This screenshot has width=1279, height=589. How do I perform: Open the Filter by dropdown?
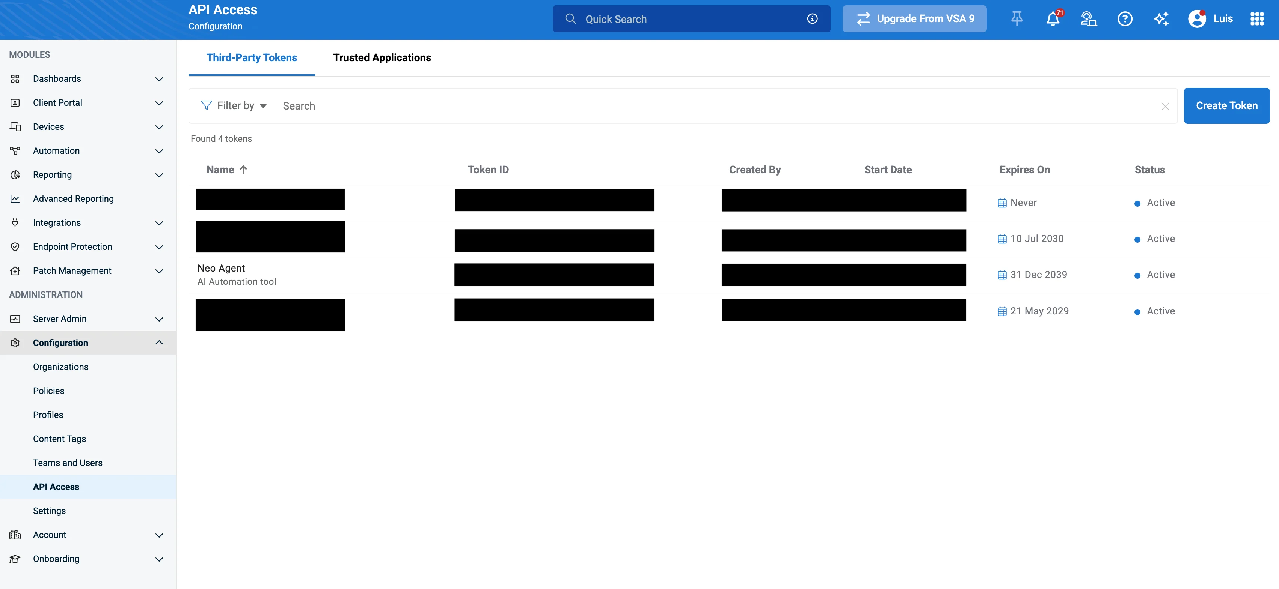[x=234, y=105]
